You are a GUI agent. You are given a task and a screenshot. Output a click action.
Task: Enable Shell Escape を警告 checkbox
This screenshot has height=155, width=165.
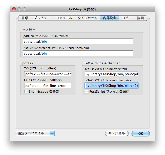click(x=26, y=91)
